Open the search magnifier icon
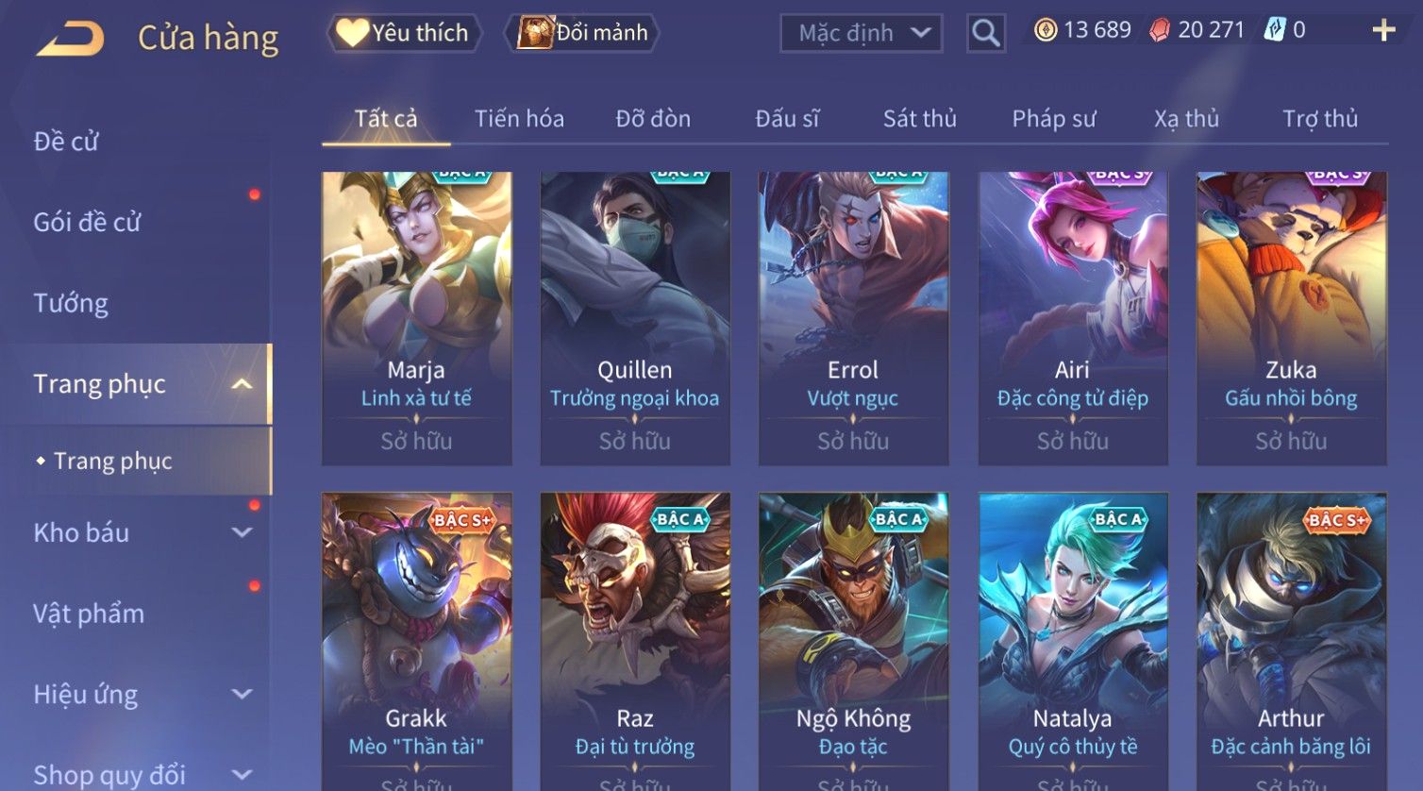The height and width of the screenshot is (791, 1423). coord(986,33)
